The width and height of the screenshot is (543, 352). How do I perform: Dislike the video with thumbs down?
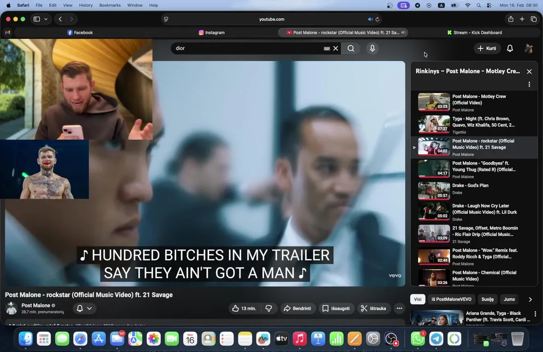[x=269, y=308]
